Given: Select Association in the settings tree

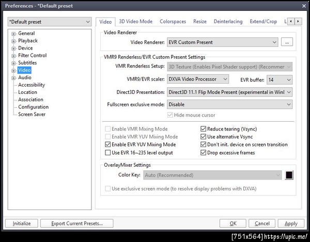Looking at the screenshot, I should click(x=30, y=100).
